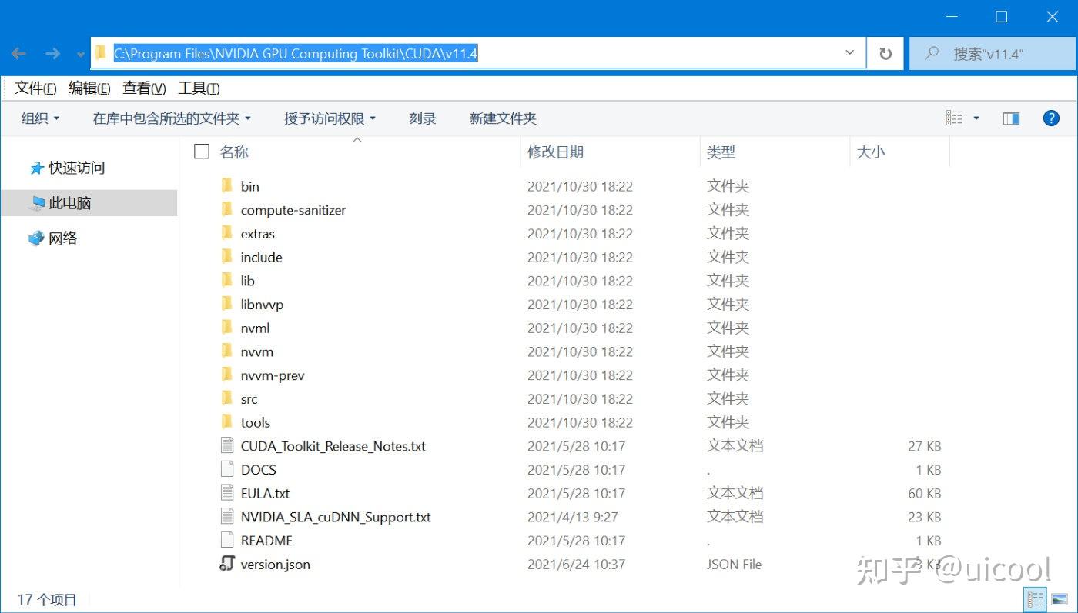Click the EULA.txt file icon
Screen dimensions: 1078x613
point(226,493)
